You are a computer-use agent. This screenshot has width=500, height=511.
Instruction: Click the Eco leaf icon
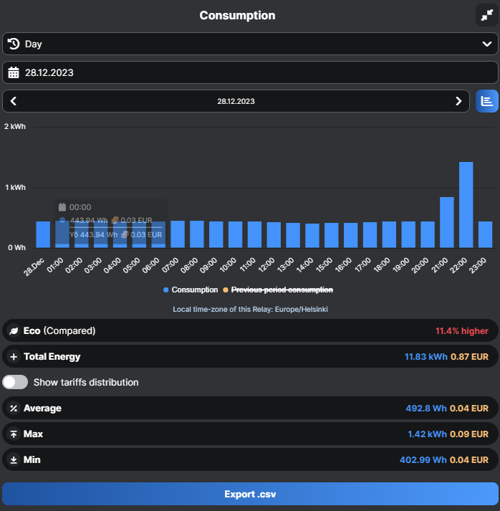[x=14, y=331]
